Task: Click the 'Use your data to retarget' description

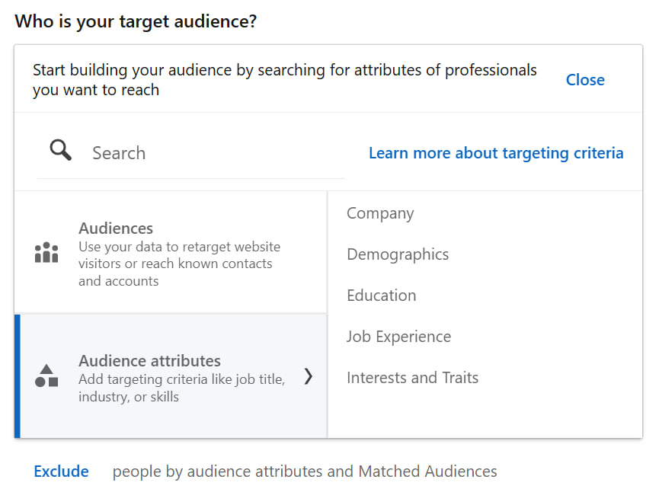Action: (x=179, y=264)
